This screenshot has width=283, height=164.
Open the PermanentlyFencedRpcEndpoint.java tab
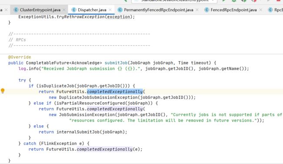click(158, 10)
